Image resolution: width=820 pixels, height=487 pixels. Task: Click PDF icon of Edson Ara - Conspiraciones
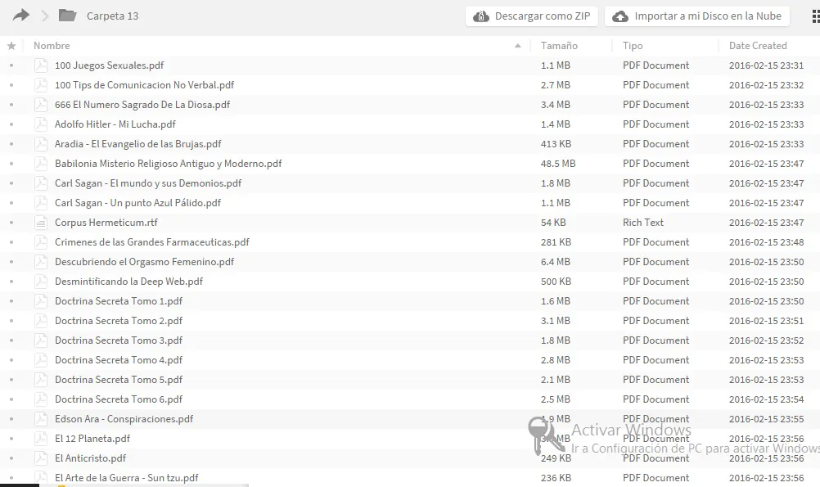pyautogui.click(x=41, y=419)
